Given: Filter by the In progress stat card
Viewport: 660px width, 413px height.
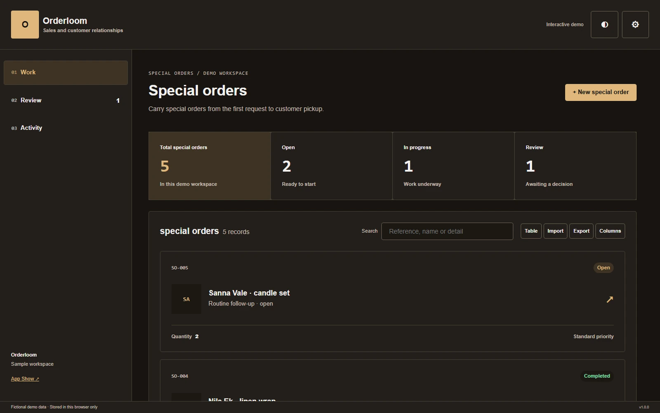Looking at the screenshot, I should (x=453, y=166).
